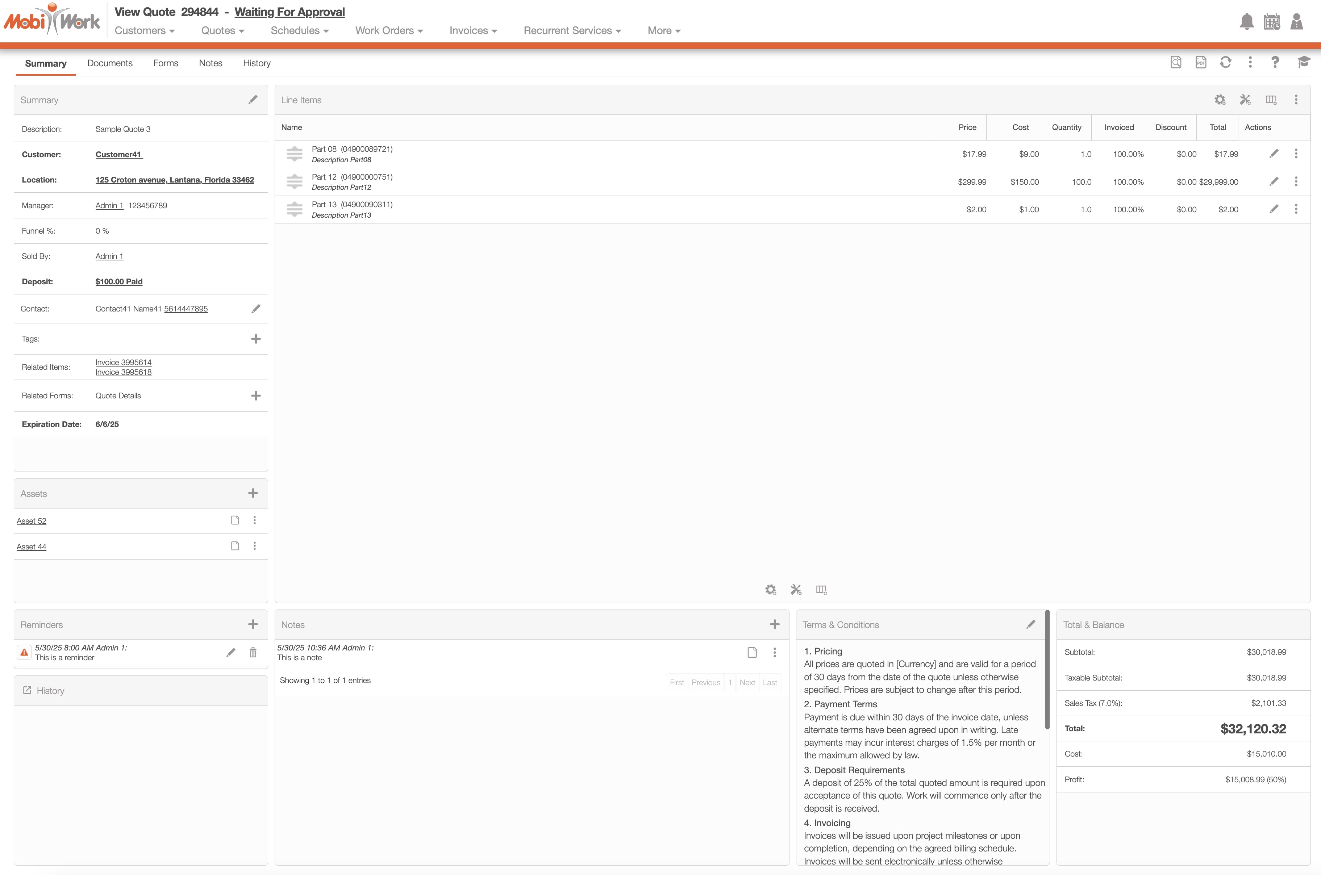The image size is (1321, 875).
Task: Expand the More dropdown menu
Action: [x=663, y=31]
